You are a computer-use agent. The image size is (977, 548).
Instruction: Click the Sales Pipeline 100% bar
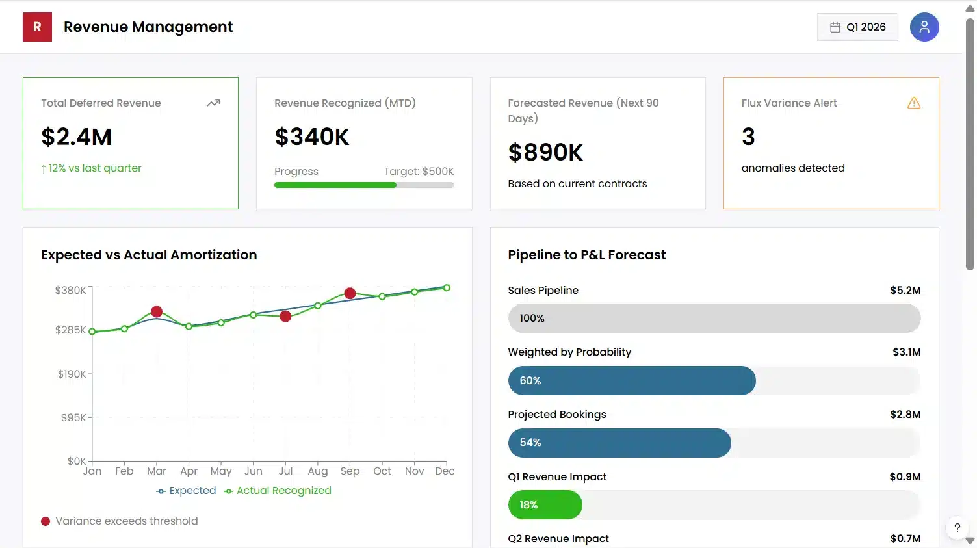click(x=714, y=319)
